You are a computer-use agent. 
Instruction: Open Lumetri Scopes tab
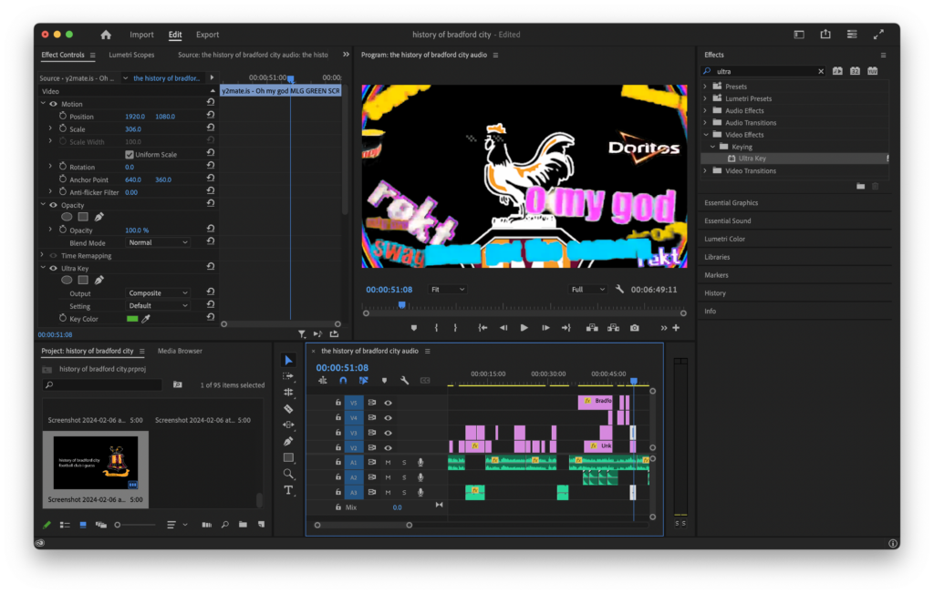click(x=131, y=55)
